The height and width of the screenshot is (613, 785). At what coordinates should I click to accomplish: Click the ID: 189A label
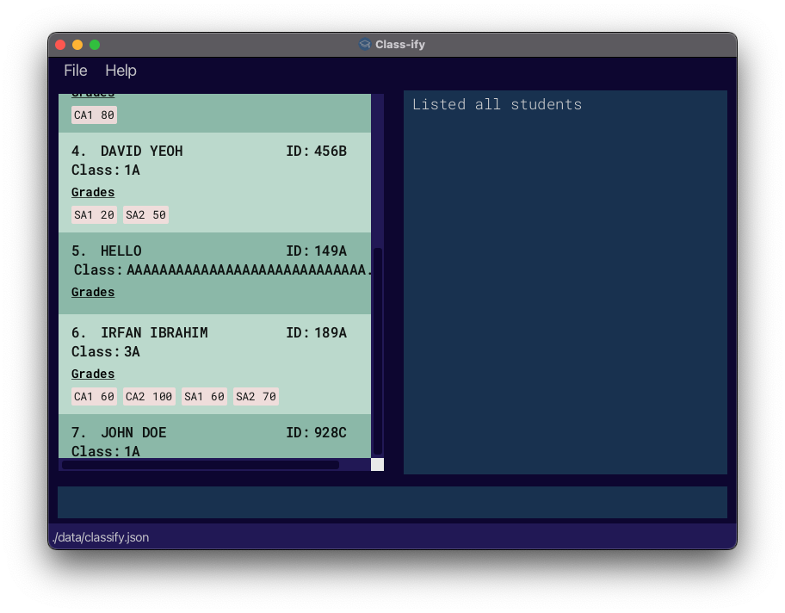tap(317, 332)
